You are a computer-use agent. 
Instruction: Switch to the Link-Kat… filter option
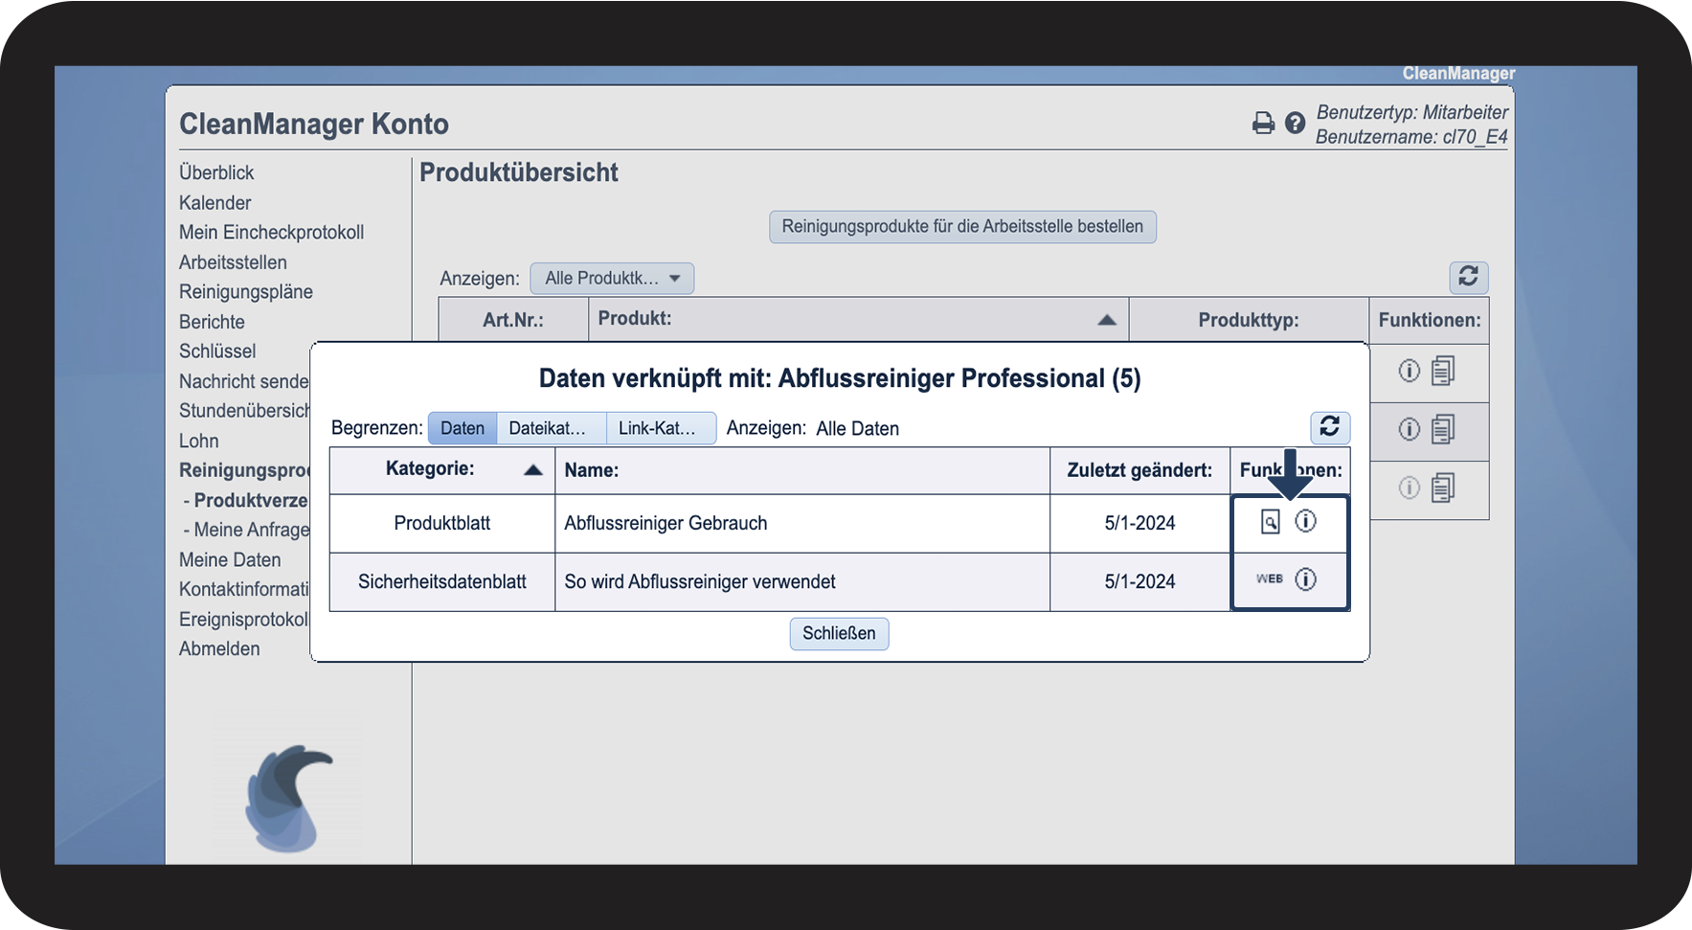[659, 428]
